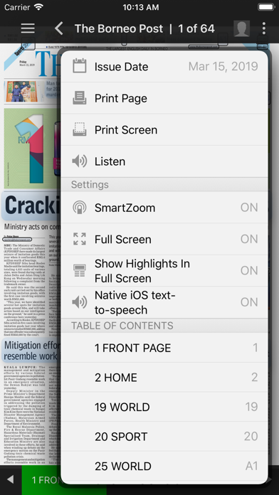Viewport: 279px width, 495px height.
Task: Toggle Full Screen setting
Action: (164, 239)
